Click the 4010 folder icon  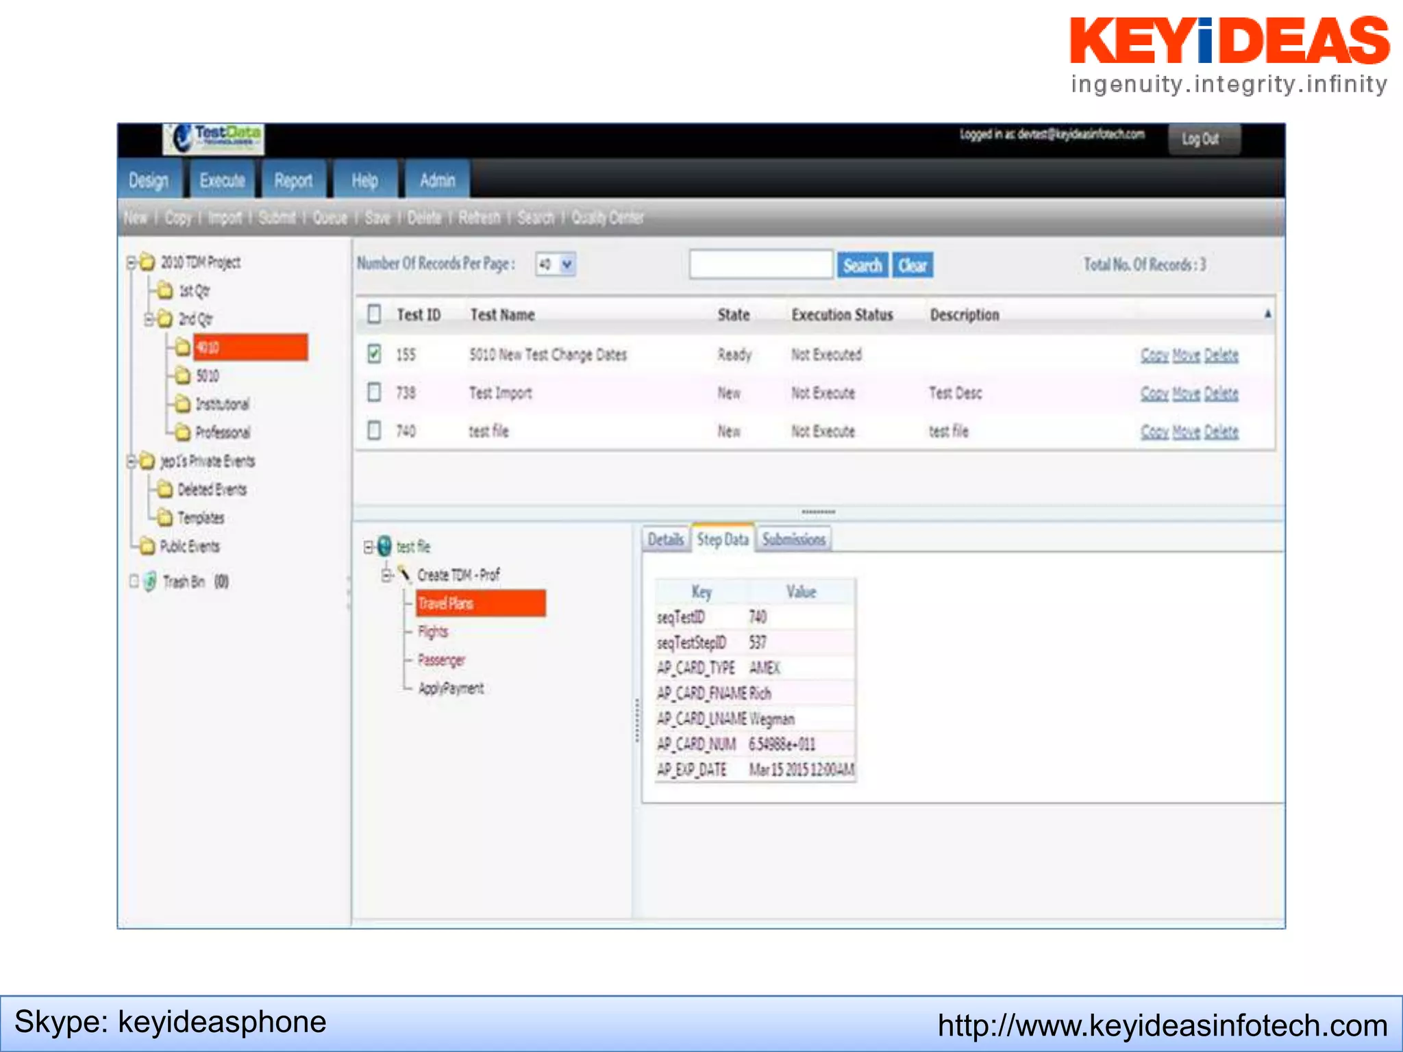(x=182, y=347)
